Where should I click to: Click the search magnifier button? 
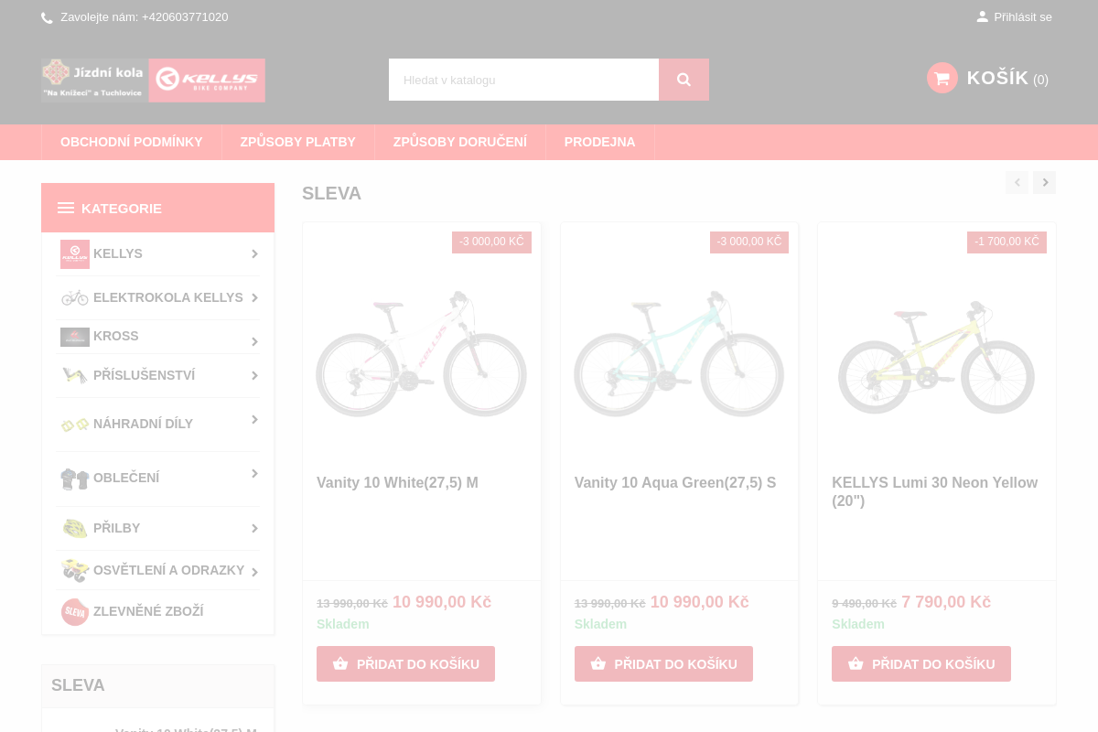(x=684, y=80)
